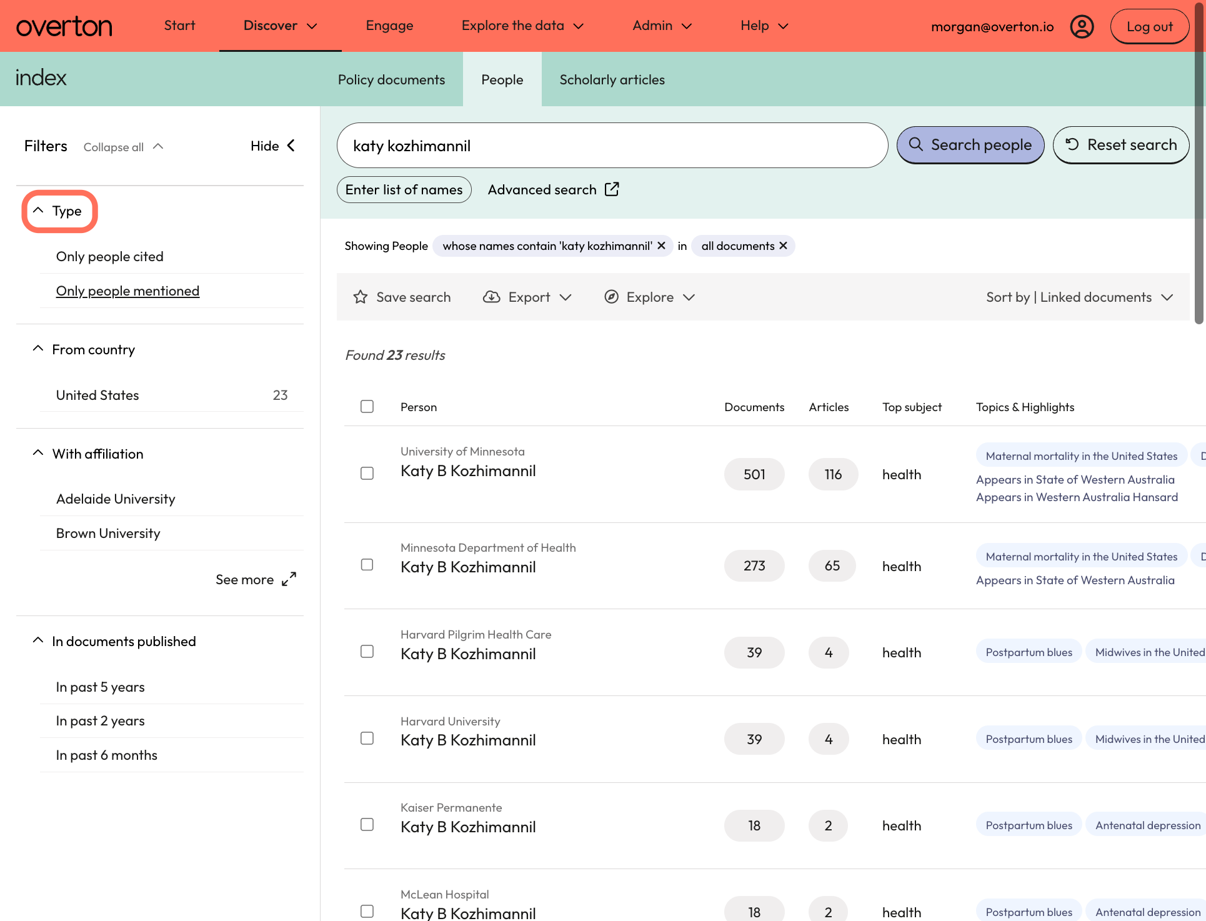The height and width of the screenshot is (921, 1206).
Task: Click the user profile avatar icon
Action: (x=1082, y=26)
